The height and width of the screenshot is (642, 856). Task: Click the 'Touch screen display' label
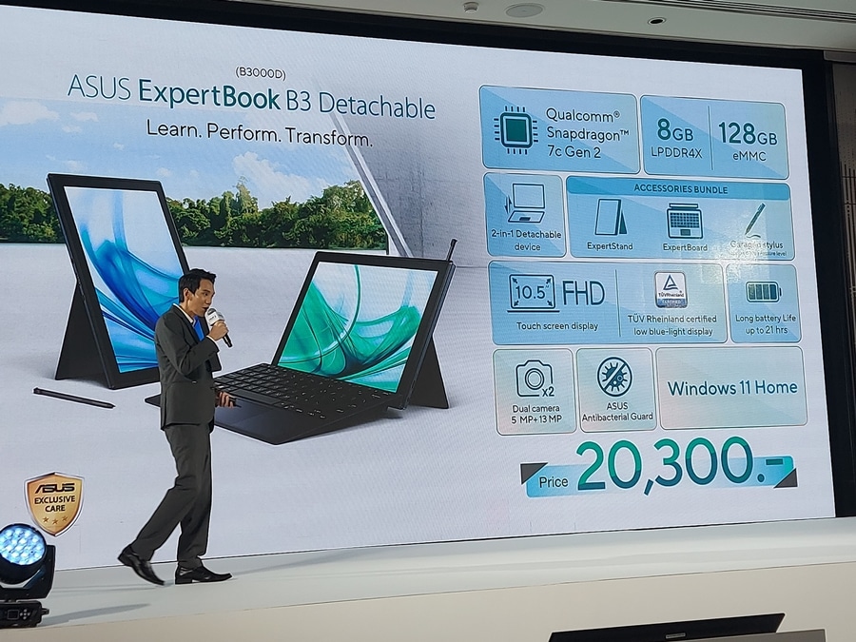[556, 326]
